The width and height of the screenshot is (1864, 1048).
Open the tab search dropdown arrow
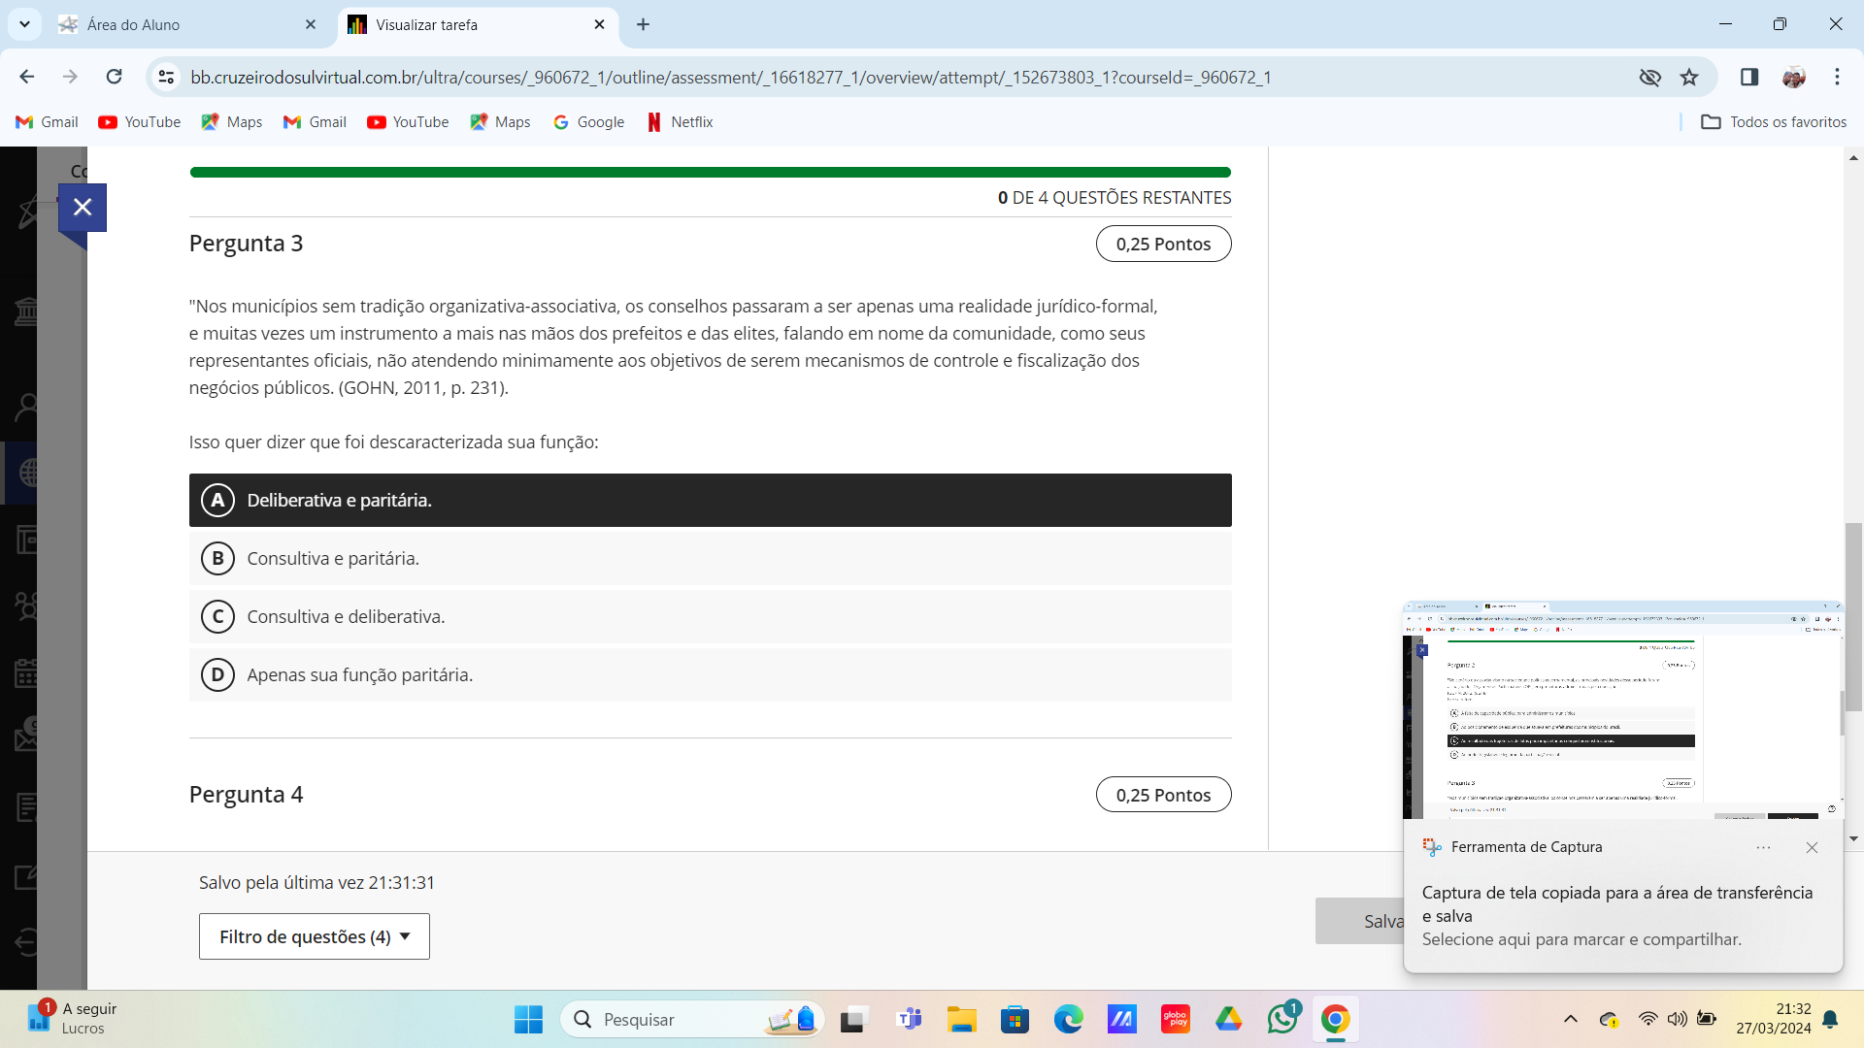tap(24, 24)
